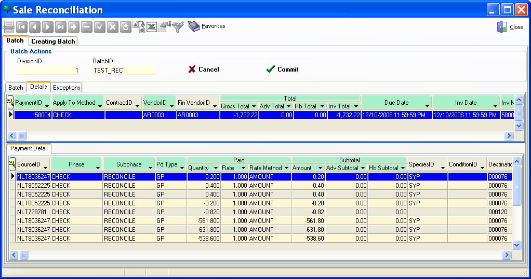Screen dimensions: 531x279
Task: Export grid to Excel icon
Action: tap(152, 27)
